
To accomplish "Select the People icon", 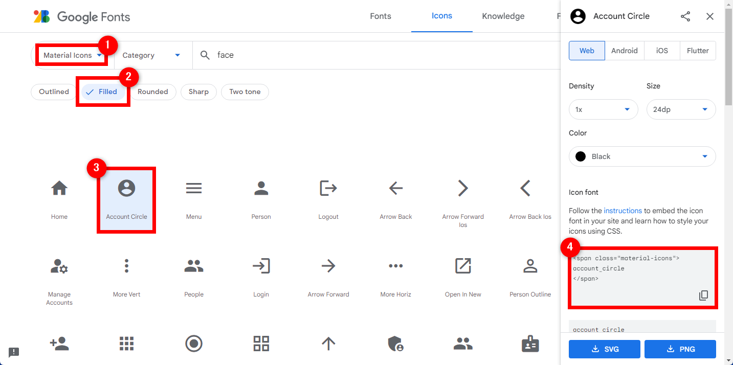I will click(194, 266).
